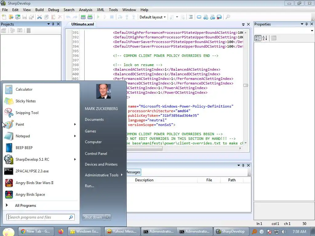Click the Messages filter toggle button

134,172
